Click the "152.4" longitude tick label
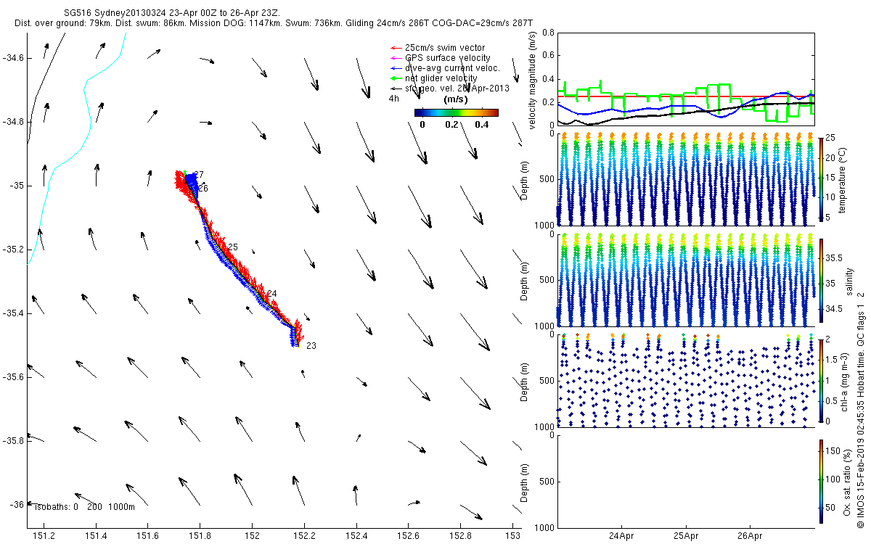Image resolution: width=871 pixels, height=544 pixels. click(356, 537)
